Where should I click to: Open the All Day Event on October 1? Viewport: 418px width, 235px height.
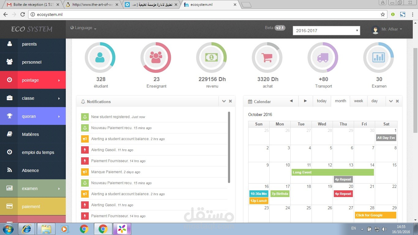click(386, 138)
